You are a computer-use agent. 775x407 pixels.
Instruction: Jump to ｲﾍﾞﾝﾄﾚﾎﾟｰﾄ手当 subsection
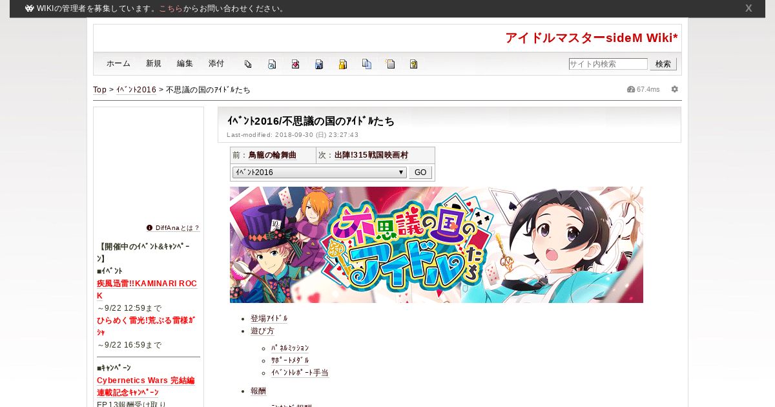click(300, 373)
